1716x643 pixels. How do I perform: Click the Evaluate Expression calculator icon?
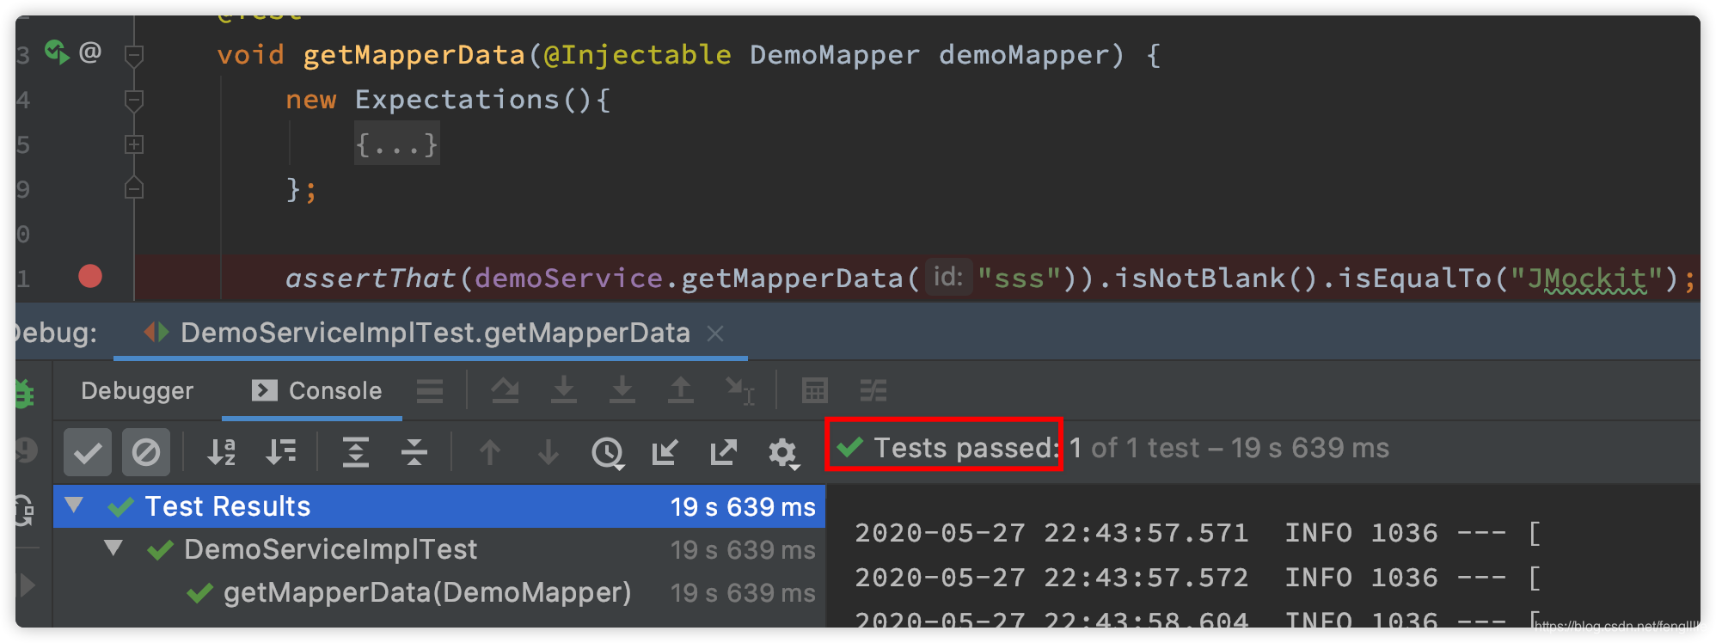coord(814,391)
